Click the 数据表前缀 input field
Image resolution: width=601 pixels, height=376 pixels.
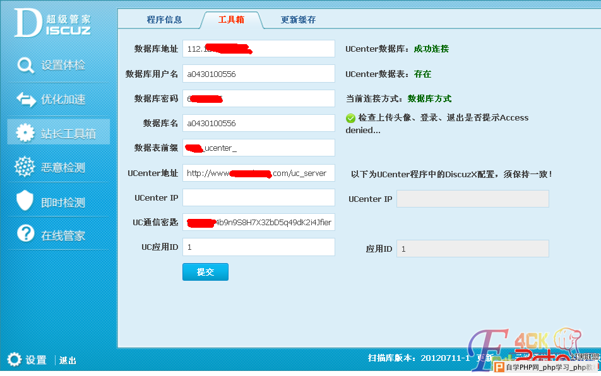[x=259, y=148]
